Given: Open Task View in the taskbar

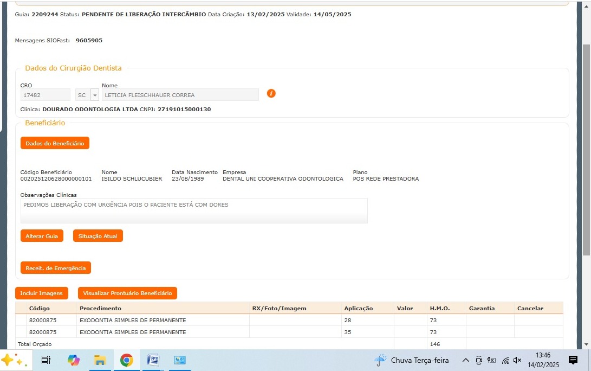Looking at the screenshot, I should click(x=46, y=360).
